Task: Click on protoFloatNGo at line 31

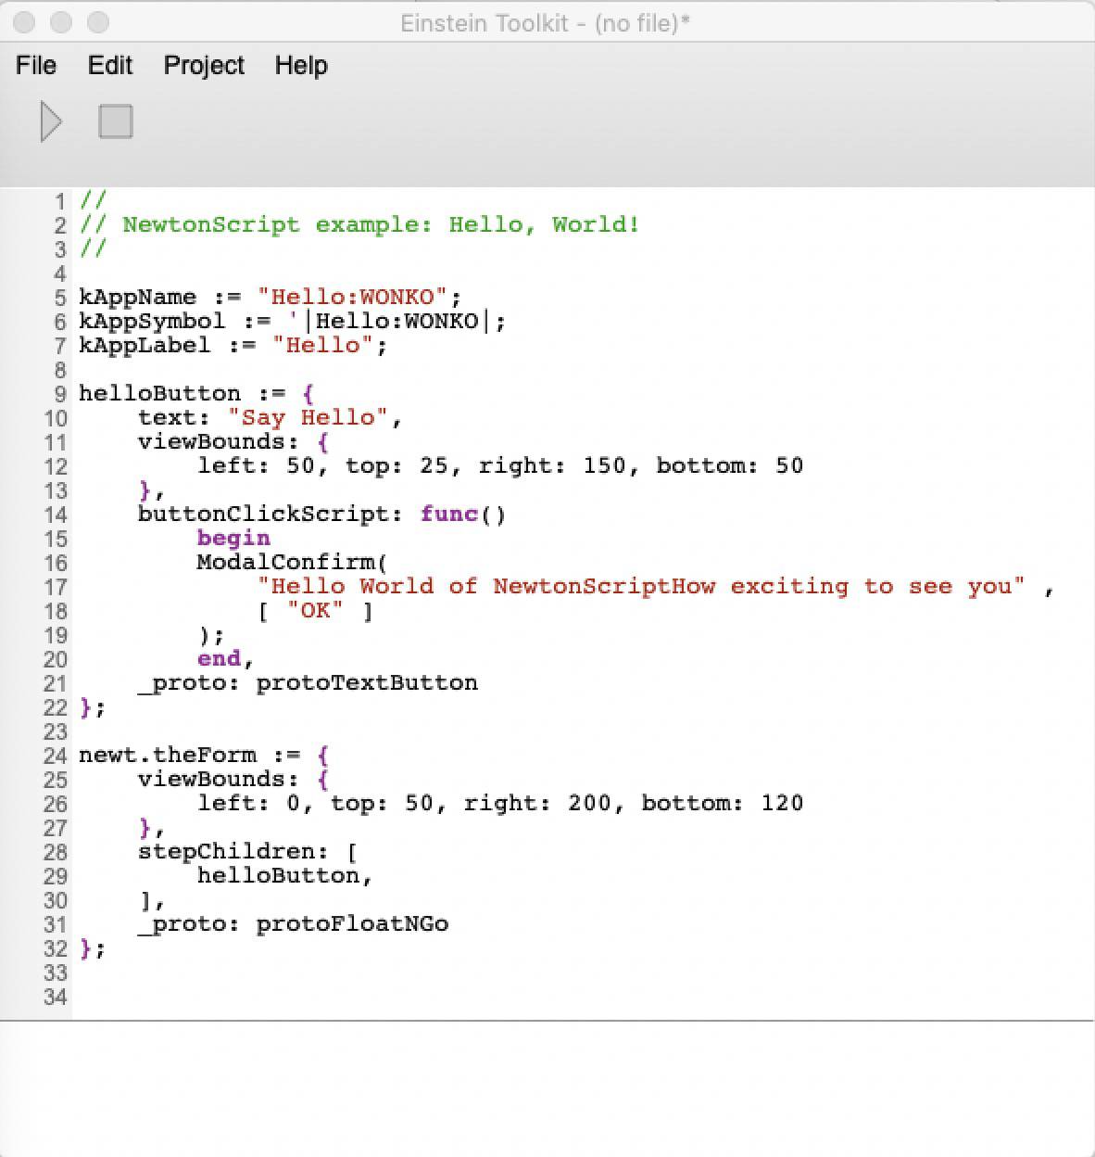Action: (352, 924)
